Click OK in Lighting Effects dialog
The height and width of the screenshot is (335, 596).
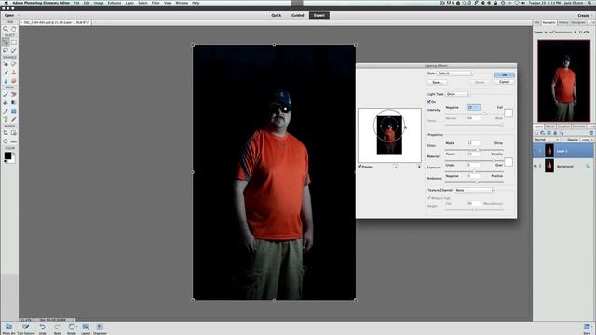pos(505,74)
